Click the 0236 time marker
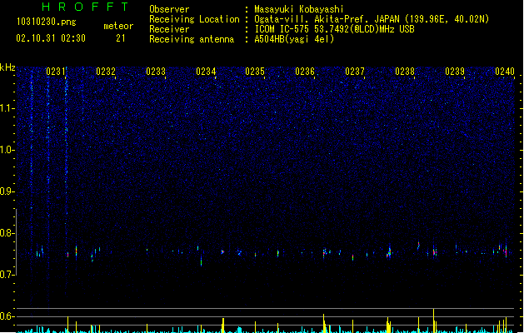The image size is (524, 333). (305, 72)
